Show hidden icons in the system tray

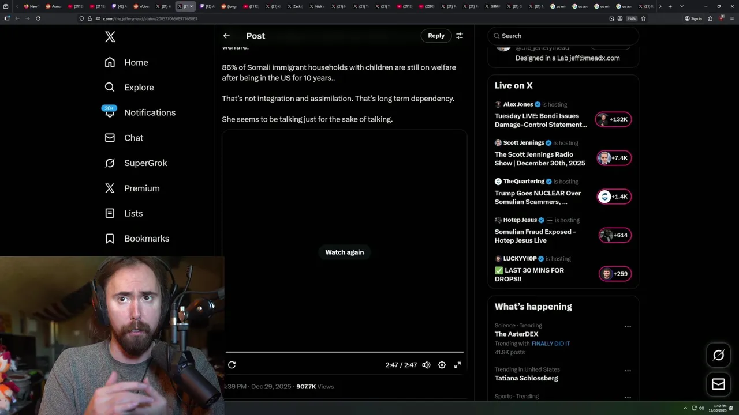[x=686, y=408]
